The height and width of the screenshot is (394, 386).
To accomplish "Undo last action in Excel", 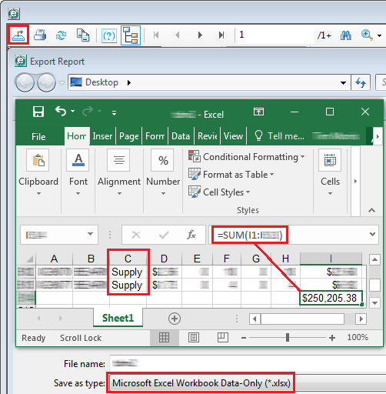I will pyautogui.click(x=61, y=112).
